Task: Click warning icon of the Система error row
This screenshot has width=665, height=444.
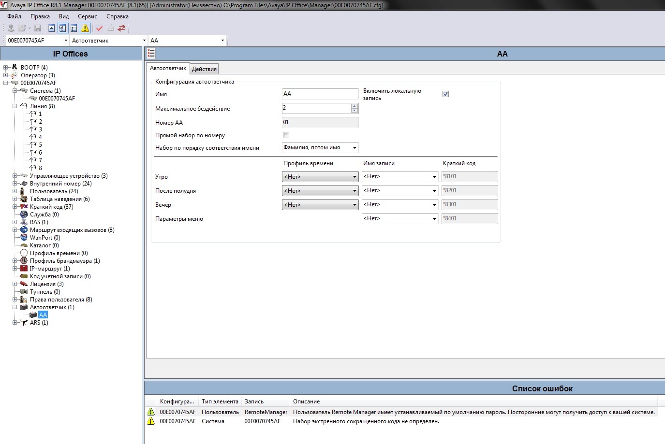Action: click(151, 421)
